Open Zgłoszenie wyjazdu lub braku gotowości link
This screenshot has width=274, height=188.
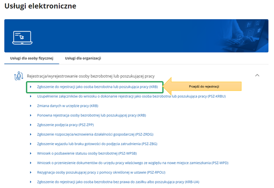[x=97, y=144]
